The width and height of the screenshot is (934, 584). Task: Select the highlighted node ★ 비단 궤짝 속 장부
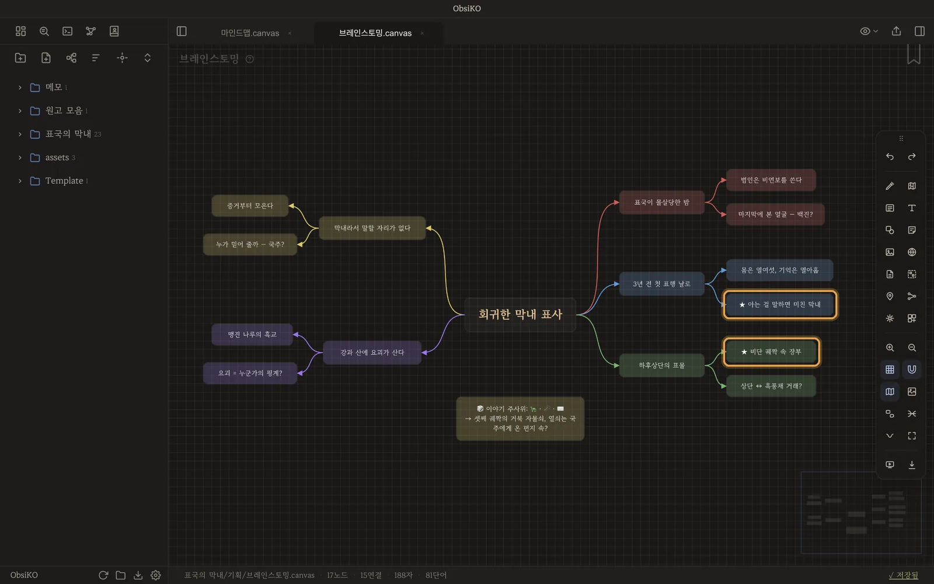click(771, 352)
